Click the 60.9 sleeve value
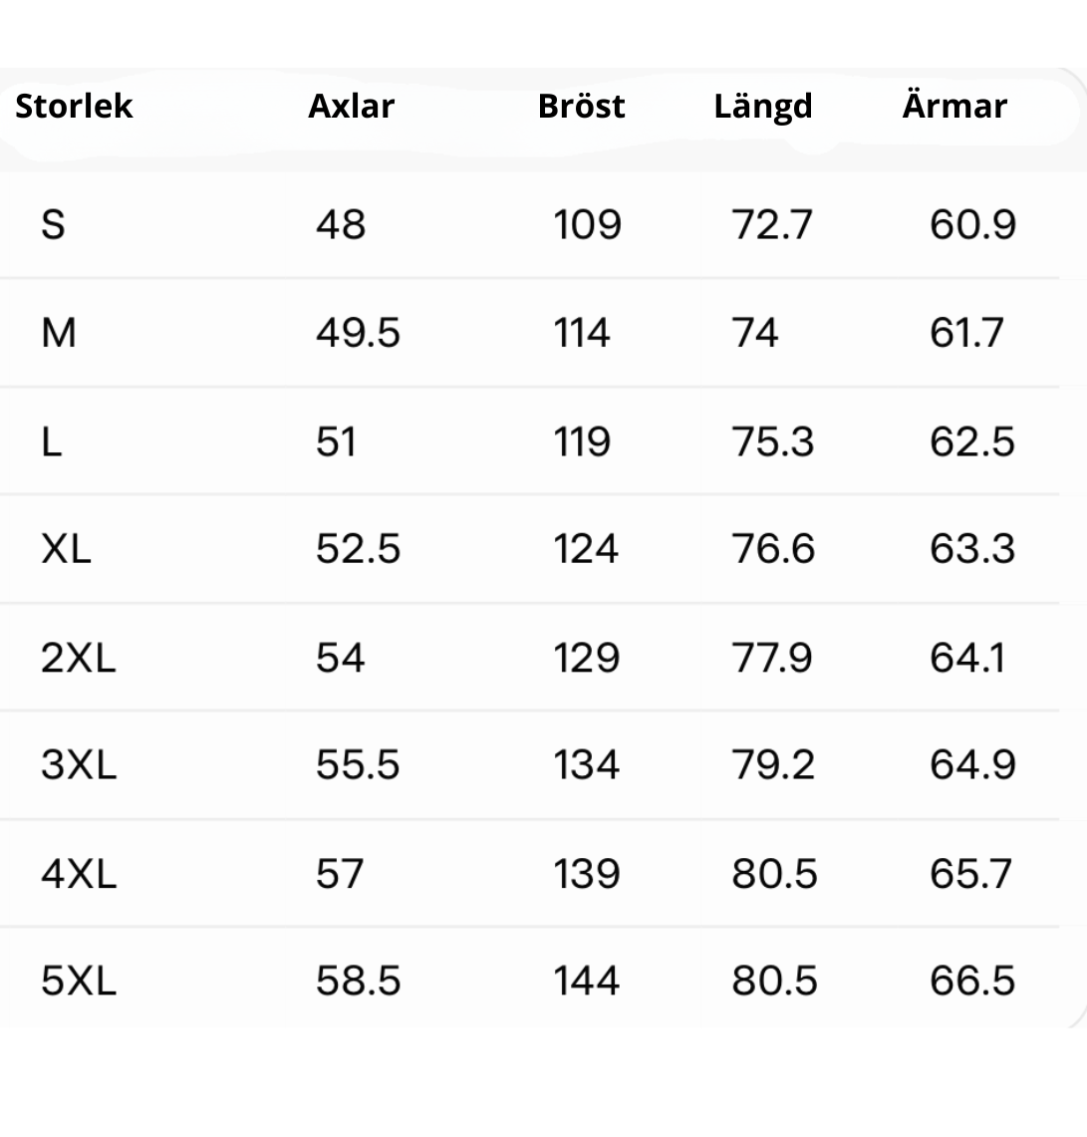This screenshot has height=1137, width=1087. coord(972,224)
